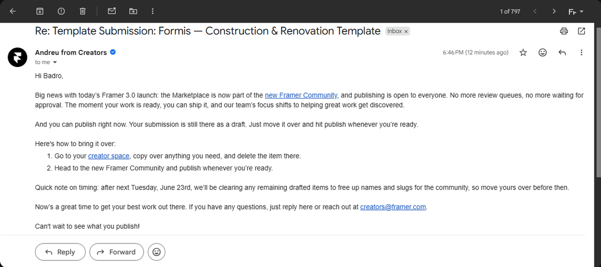This screenshot has width=601, height=267.
Task: Click the '1 of 797' counter
Action: tap(510, 11)
